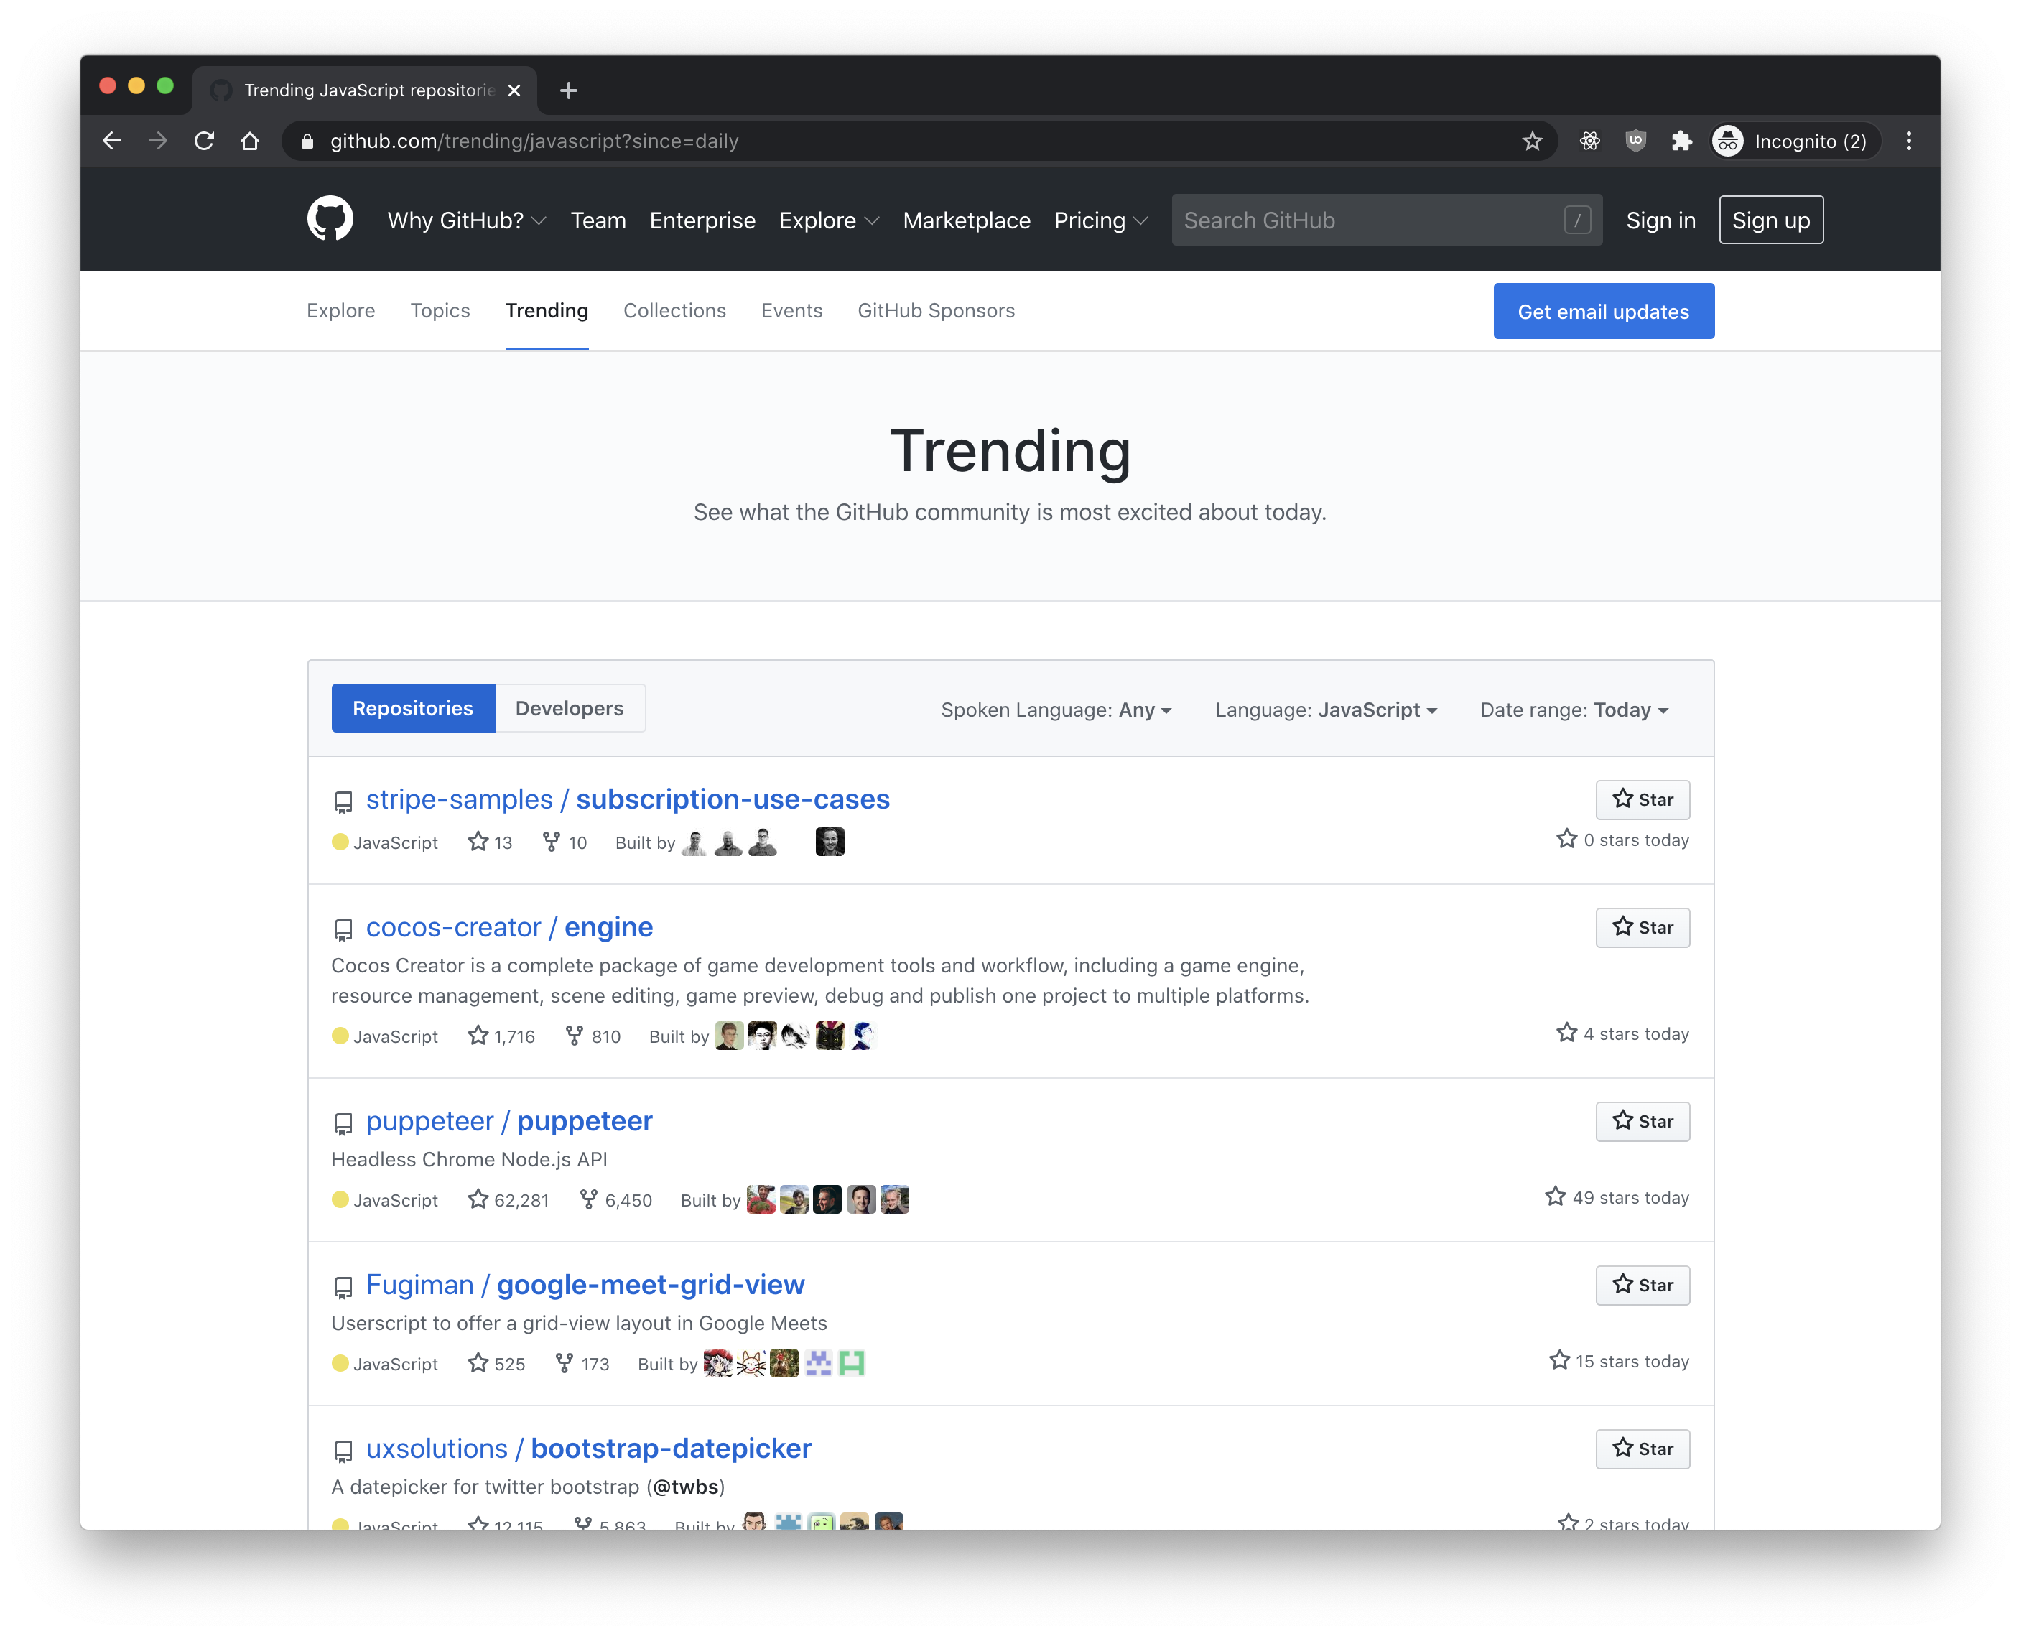Switch to the Developers toggle
Image resolution: width=2021 pixels, height=1636 pixels.
pos(570,709)
